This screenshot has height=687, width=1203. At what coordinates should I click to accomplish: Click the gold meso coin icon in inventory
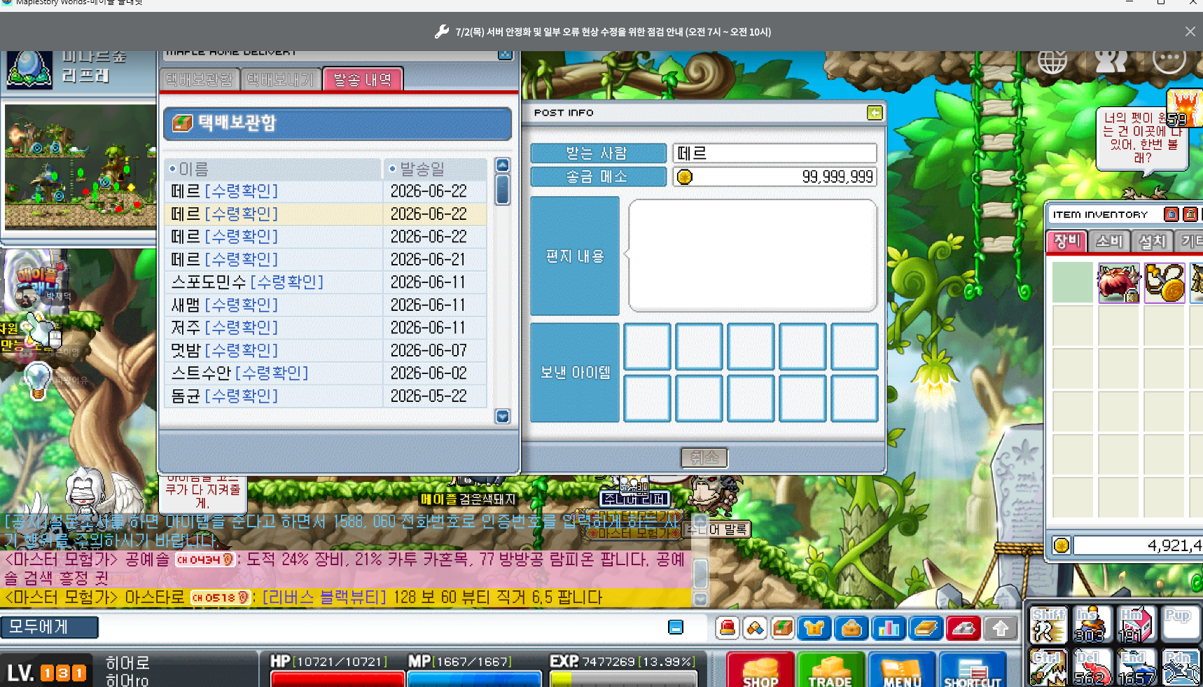1062,546
